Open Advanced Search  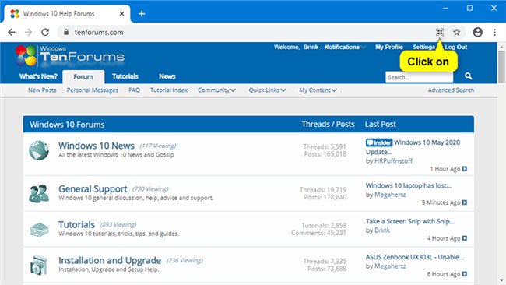point(451,90)
